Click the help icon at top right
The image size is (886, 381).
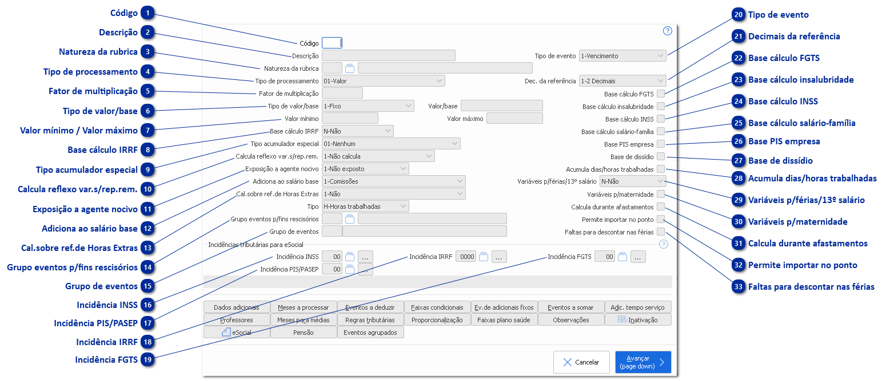coord(667,31)
